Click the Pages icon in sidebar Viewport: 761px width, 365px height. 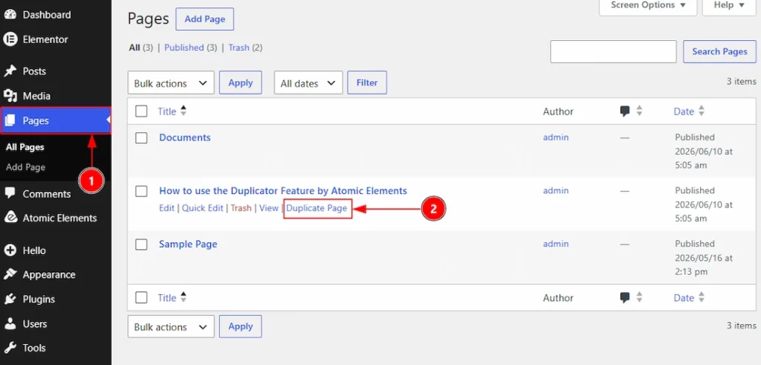[x=10, y=120]
